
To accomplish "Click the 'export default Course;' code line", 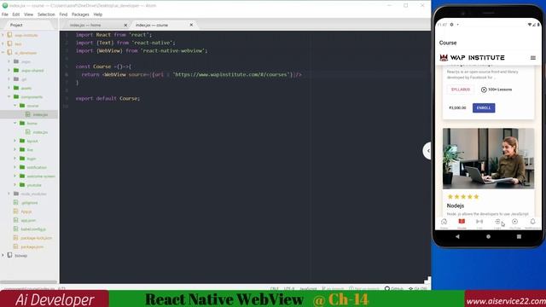I will (107, 99).
